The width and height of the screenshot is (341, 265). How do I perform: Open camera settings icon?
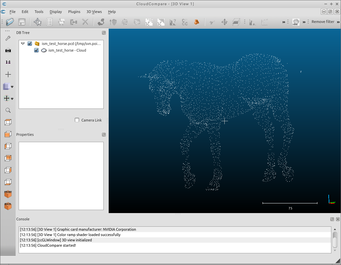point(8,50)
